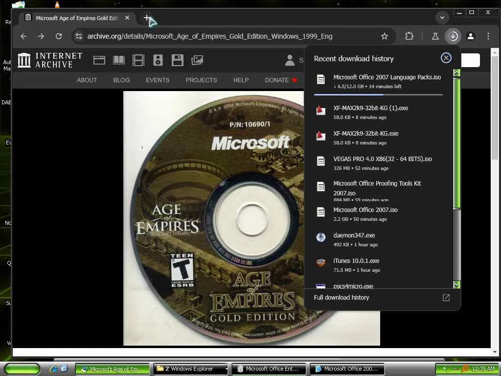
Task: Open the Chrome profile icon
Action: tap(470, 36)
